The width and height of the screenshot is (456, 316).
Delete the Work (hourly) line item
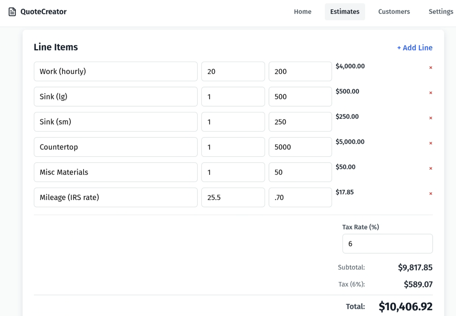pos(431,68)
